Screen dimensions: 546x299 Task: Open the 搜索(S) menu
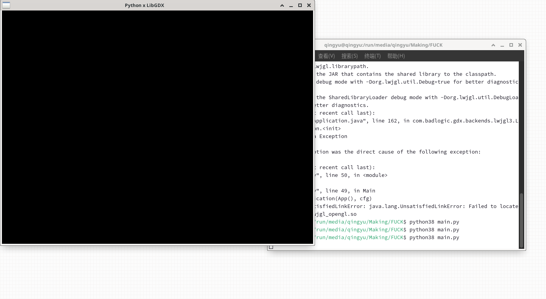pos(349,56)
